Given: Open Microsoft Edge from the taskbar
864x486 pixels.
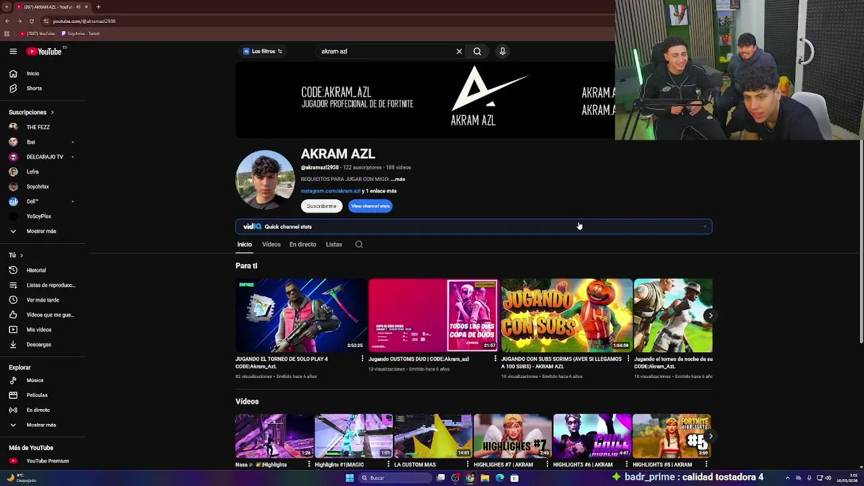Looking at the screenshot, I should coord(500,478).
